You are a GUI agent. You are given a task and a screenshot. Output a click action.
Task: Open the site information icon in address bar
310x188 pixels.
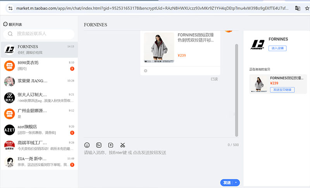pyautogui.click(x=10, y=8)
